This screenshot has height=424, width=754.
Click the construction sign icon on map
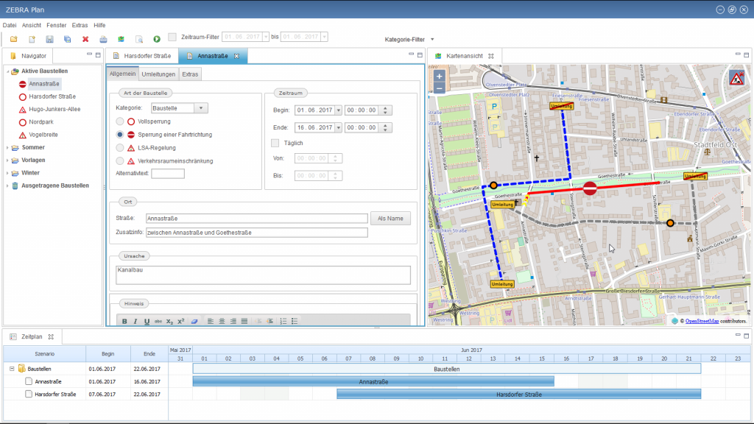tap(736, 79)
